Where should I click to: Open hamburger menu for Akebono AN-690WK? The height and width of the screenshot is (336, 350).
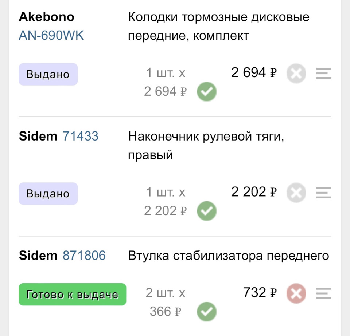coord(324,74)
